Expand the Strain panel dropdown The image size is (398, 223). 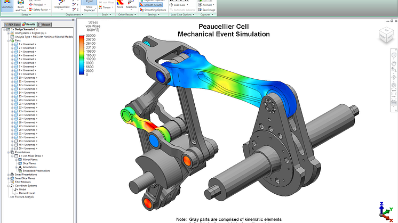click(x=106, y=15)
